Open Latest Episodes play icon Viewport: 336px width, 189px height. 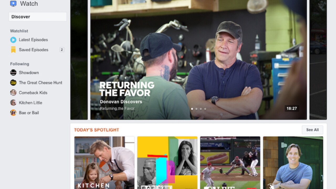click(x=13, y=40)
